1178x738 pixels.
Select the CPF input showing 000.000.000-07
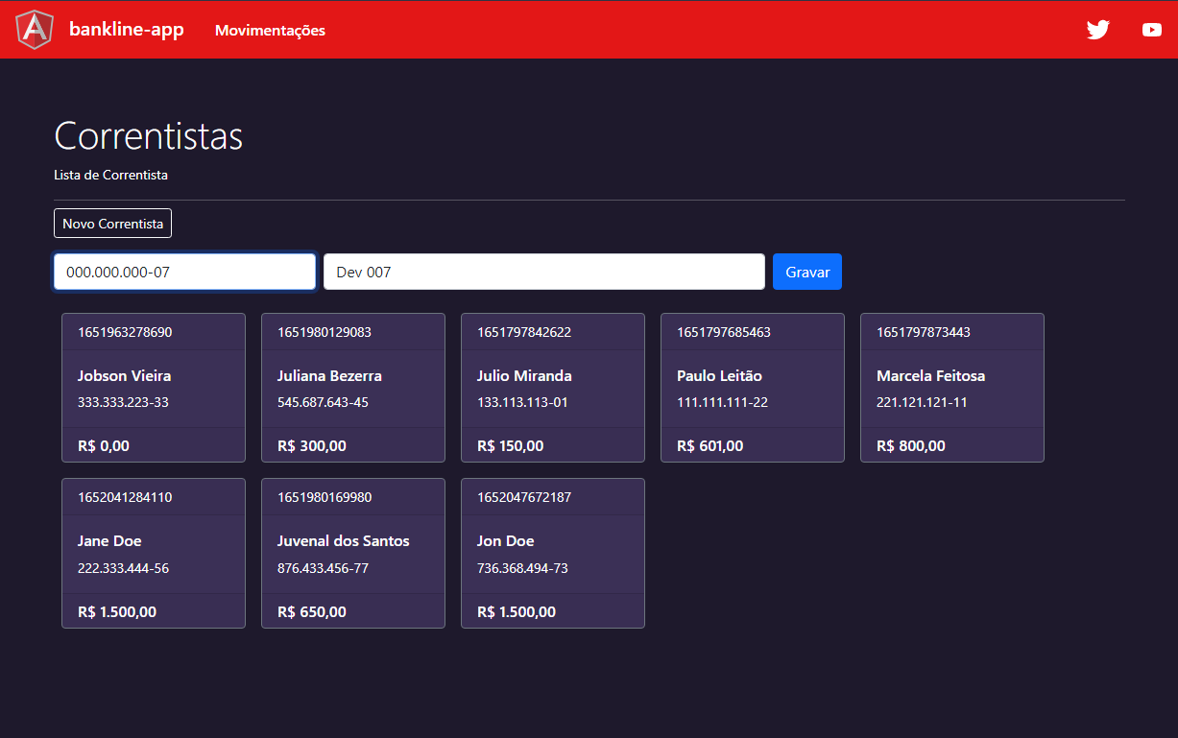(x=184, y=272)
